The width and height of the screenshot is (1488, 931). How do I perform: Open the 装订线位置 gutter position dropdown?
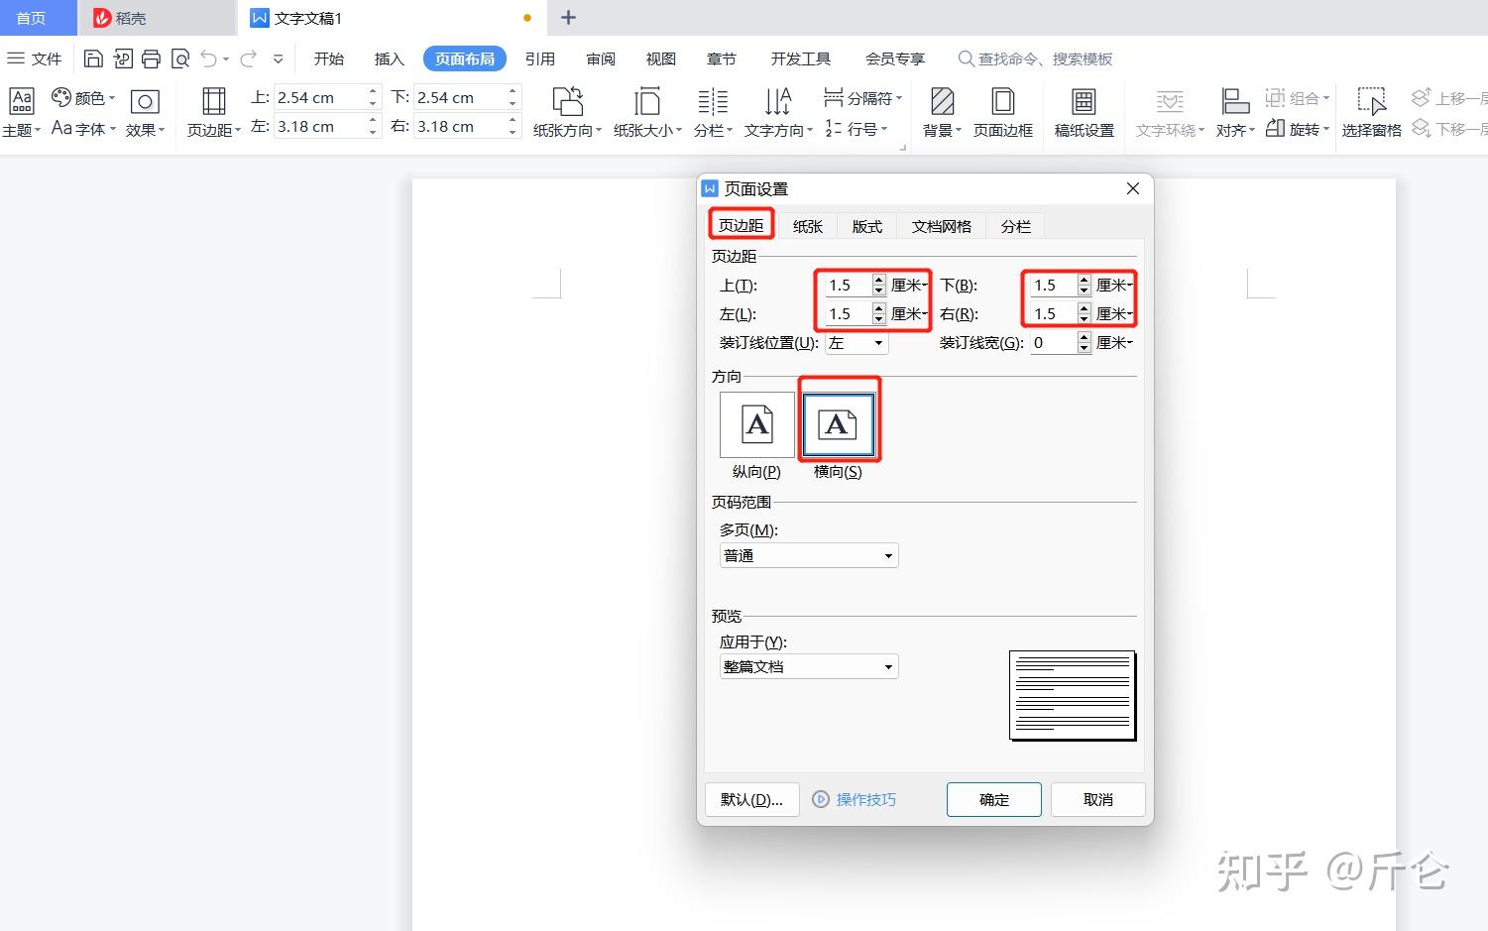(856, 342)
